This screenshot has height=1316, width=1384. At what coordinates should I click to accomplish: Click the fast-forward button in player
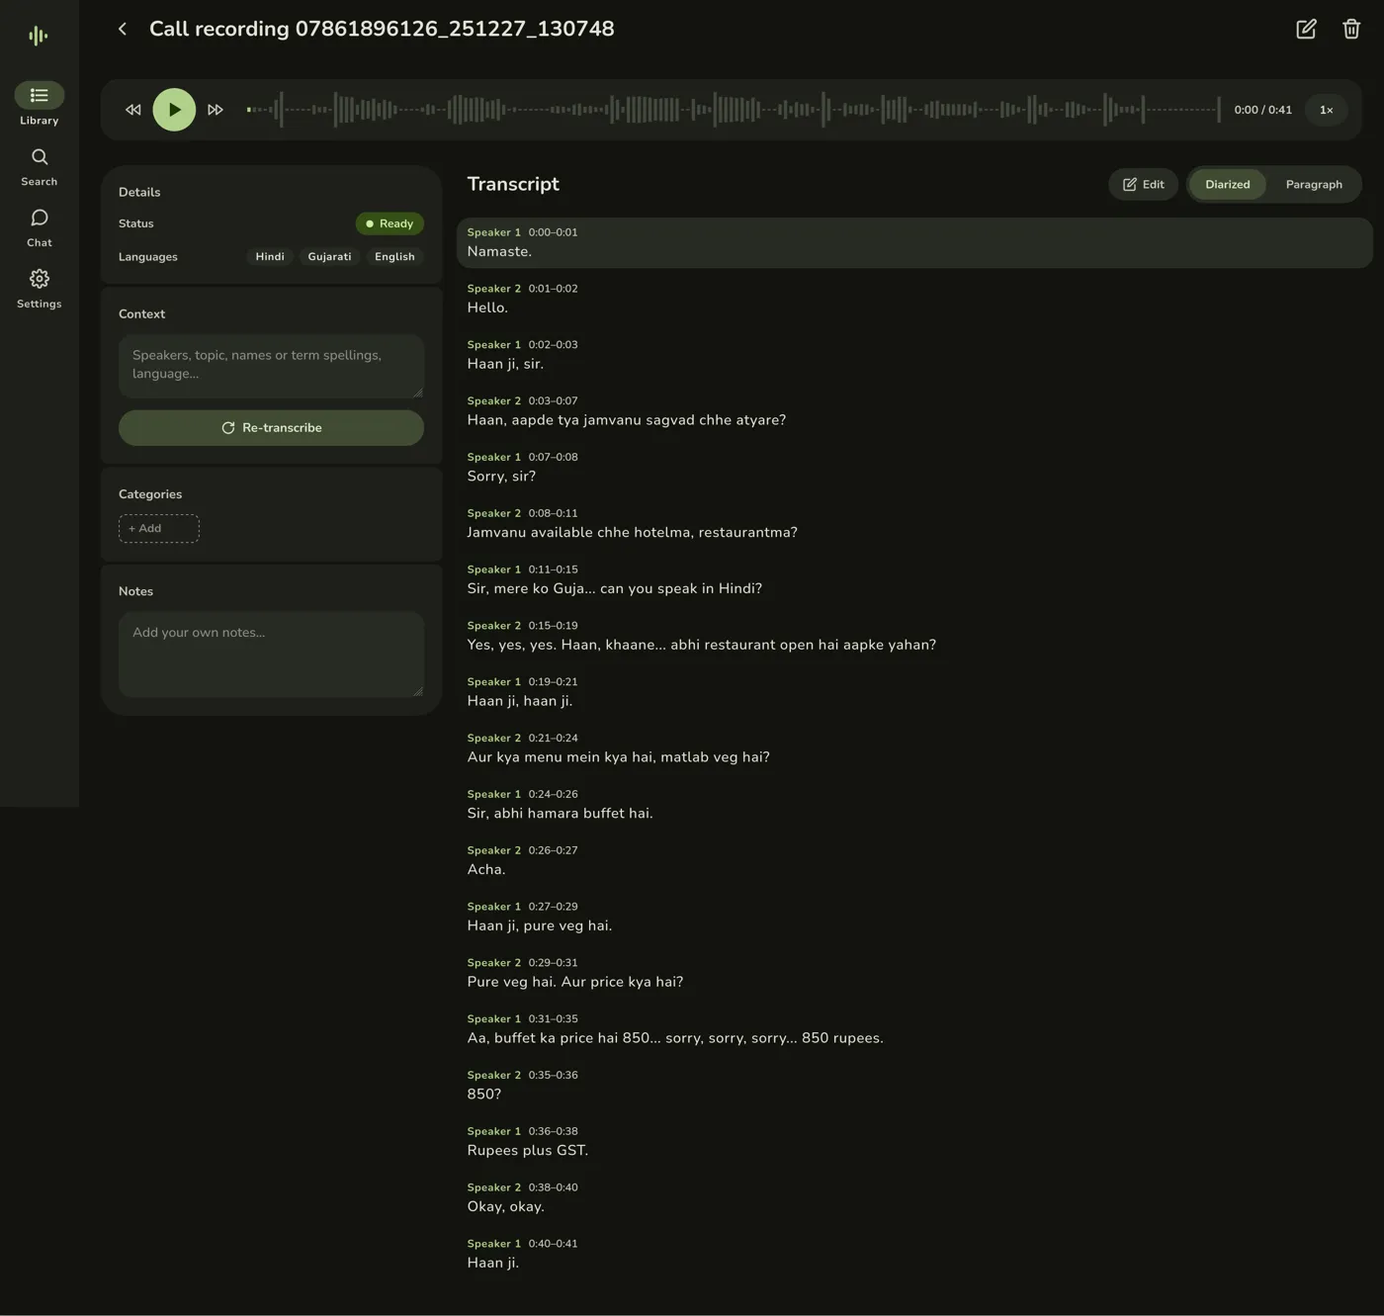215,110
